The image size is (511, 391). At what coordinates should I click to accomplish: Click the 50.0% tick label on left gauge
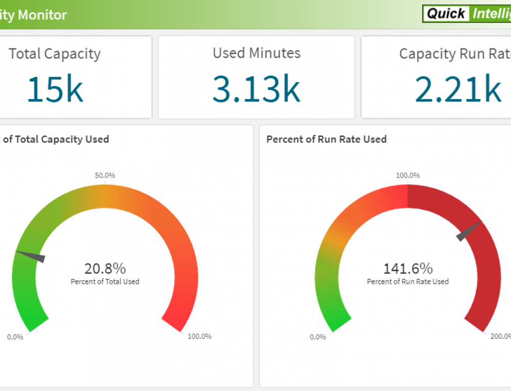pyautogui.click(x=105, y=175)
